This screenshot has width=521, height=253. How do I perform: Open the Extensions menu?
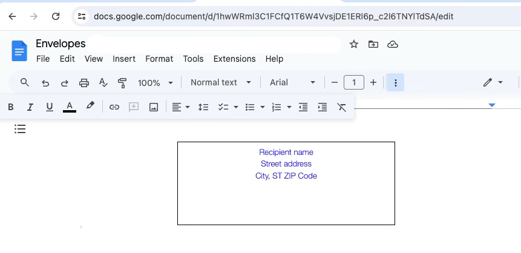click(234, 59)
